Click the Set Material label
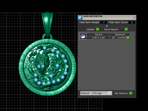 click(121, 93)
